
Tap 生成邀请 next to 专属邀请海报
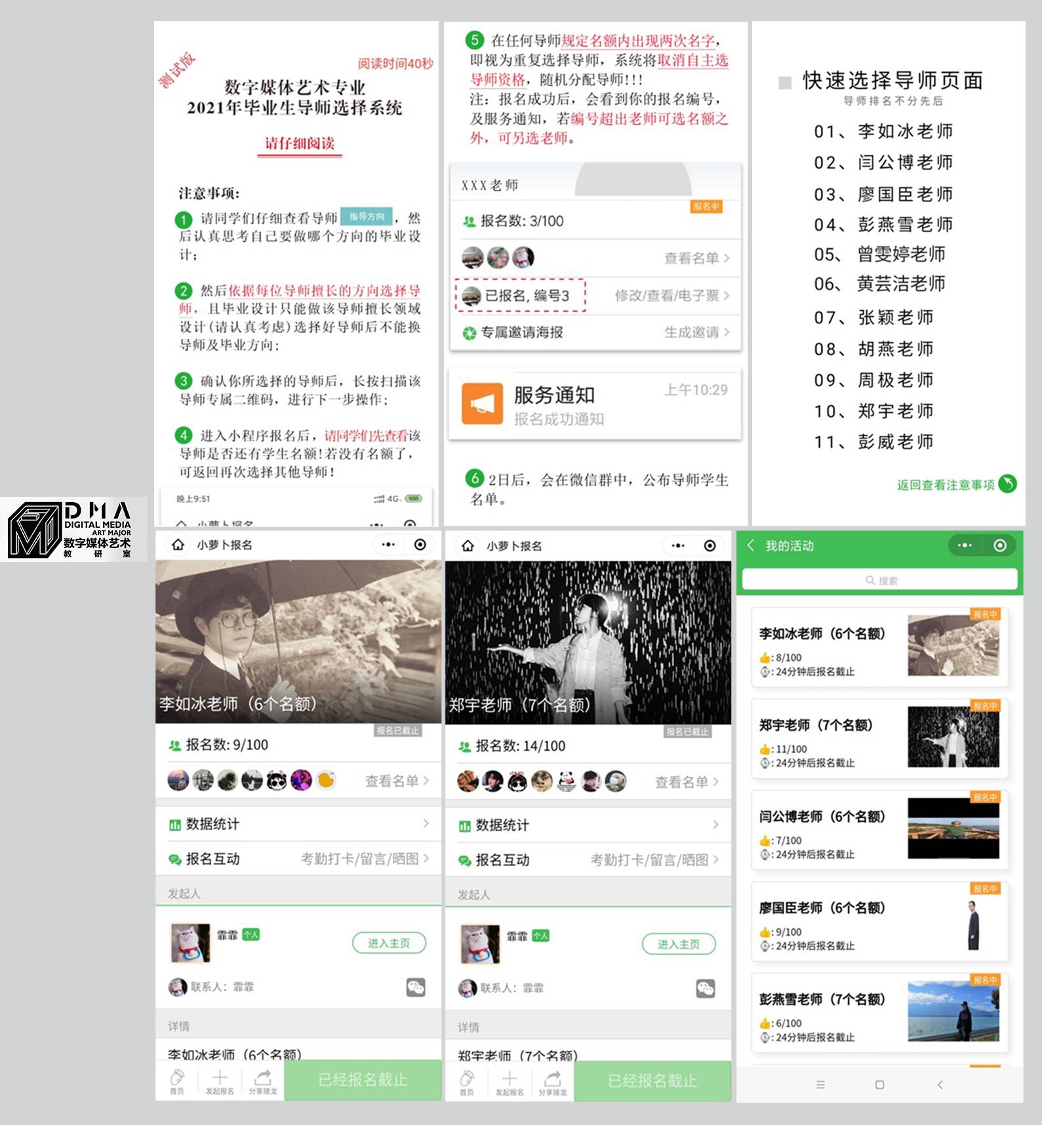click(x=696, y=332)
